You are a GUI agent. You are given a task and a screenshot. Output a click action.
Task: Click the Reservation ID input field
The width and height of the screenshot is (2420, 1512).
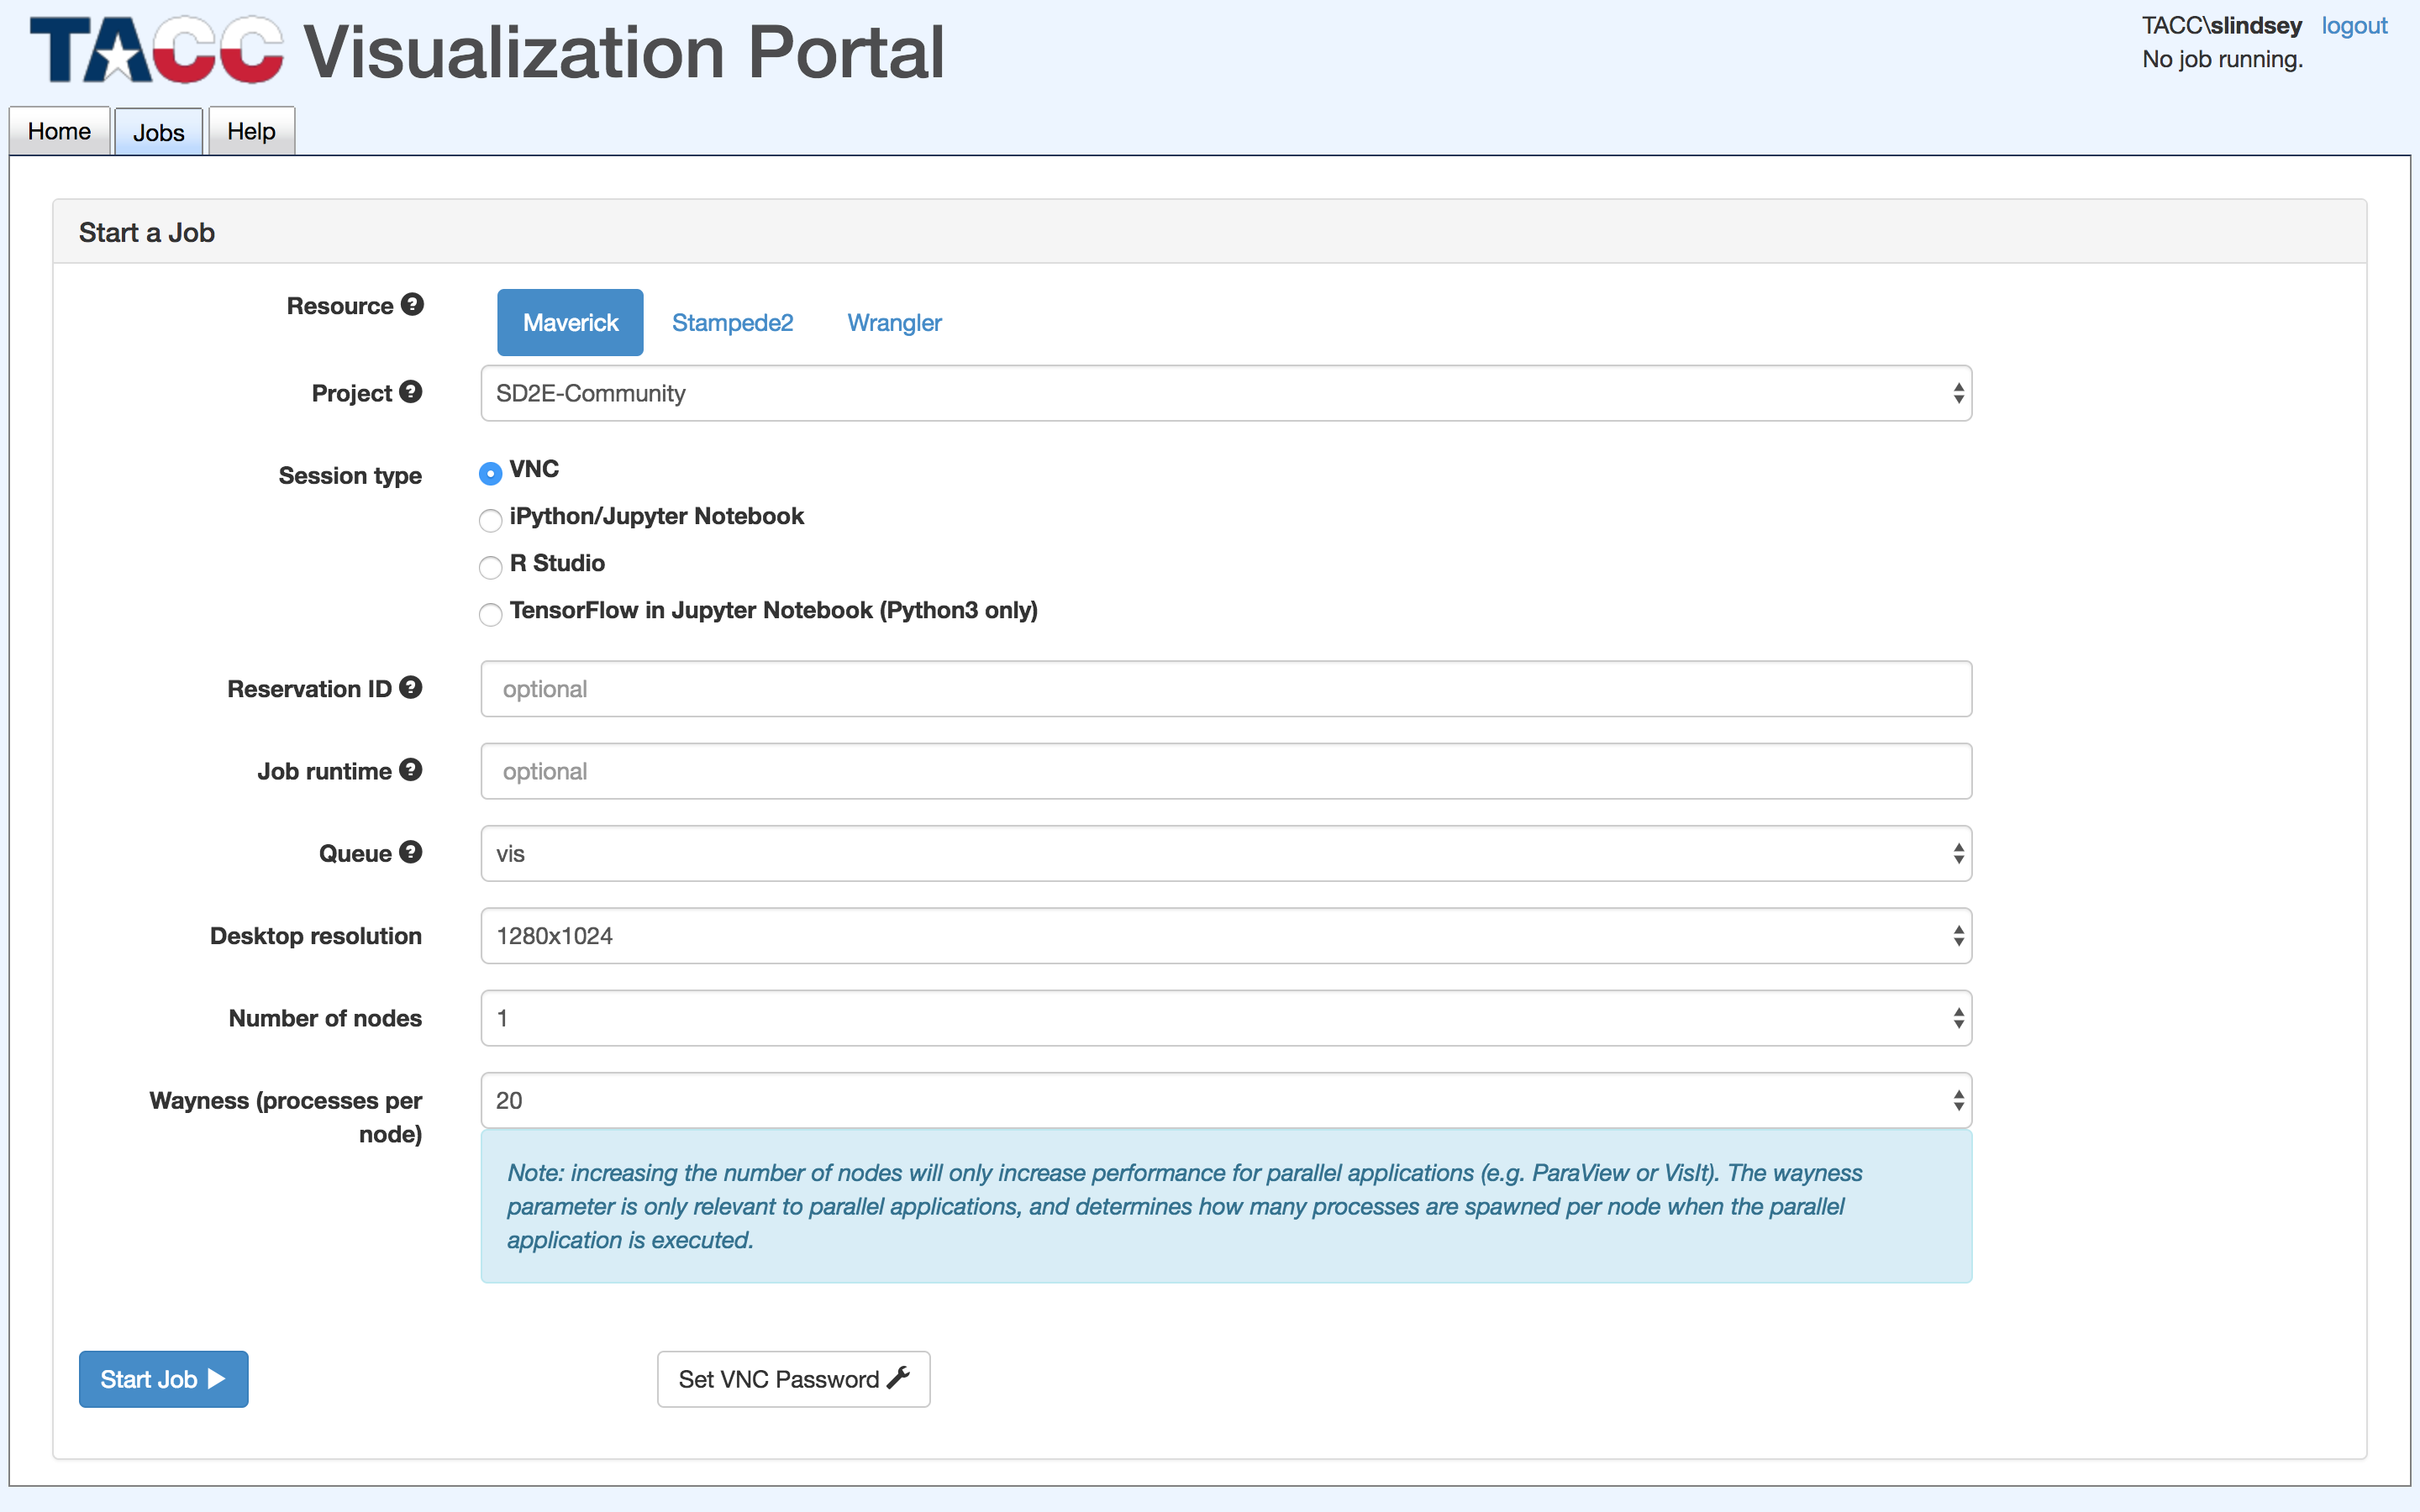(1226, 689)
